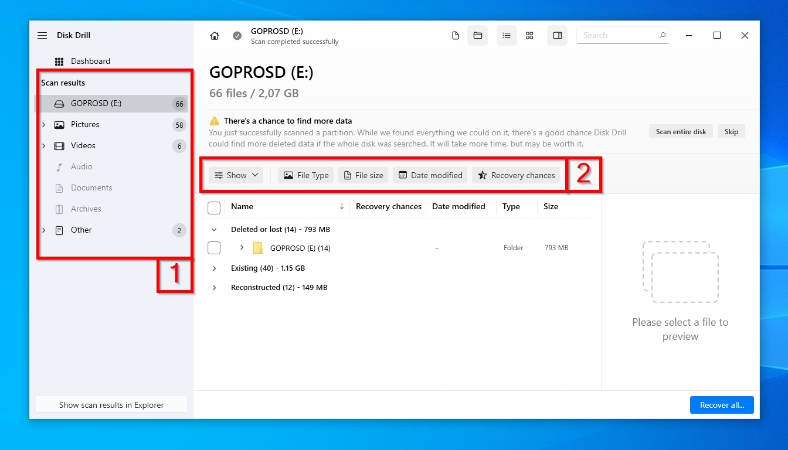Click the search magnifier icon
The height and width of the screenshot is (450, 788).
click(662, 36)
